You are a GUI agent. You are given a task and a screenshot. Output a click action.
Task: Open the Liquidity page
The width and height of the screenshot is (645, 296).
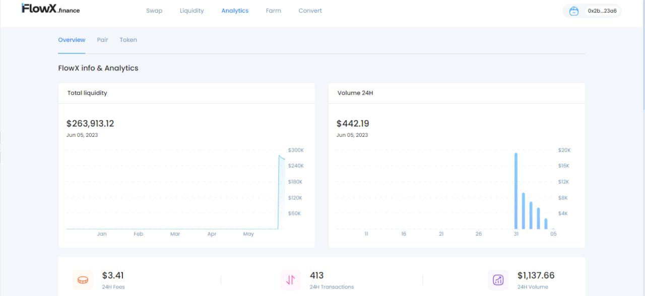click(192, 11)
